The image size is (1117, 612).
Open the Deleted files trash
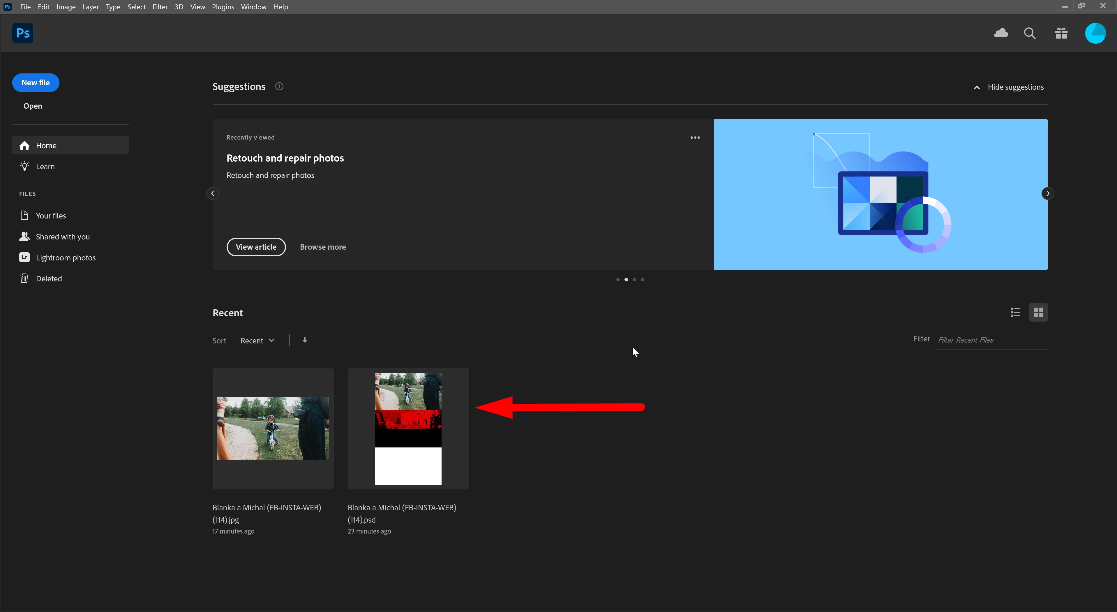tap(49, 278)
